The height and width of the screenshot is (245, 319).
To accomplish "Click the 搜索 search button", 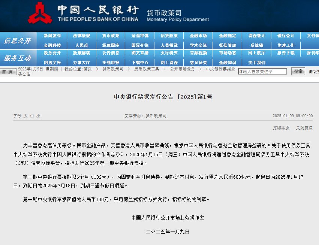I will pos(298,72).
